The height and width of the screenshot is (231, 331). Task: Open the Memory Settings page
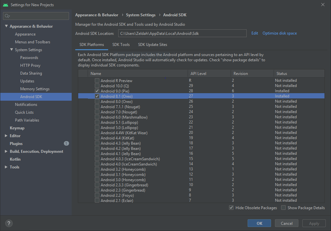click(x=35, y=89)
